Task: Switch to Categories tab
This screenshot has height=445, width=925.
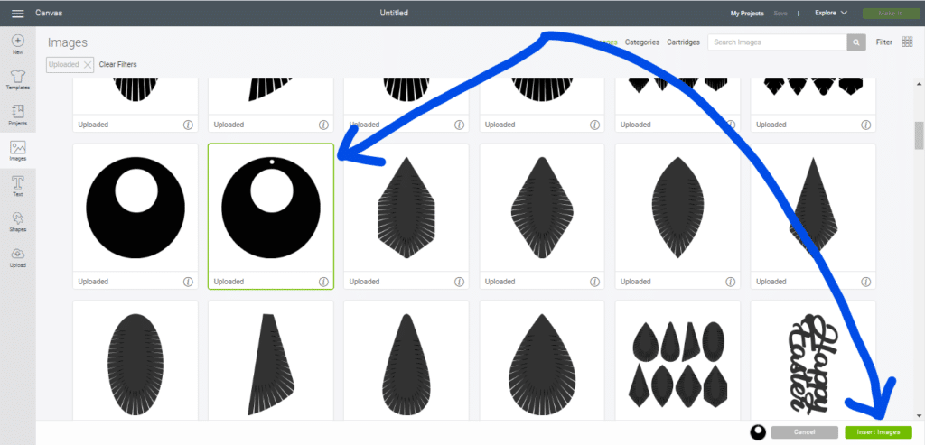Action: coord(642,42)
